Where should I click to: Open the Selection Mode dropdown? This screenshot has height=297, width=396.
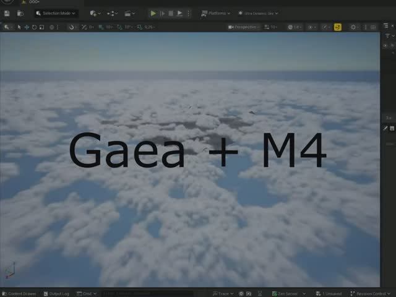click(56, 13)
